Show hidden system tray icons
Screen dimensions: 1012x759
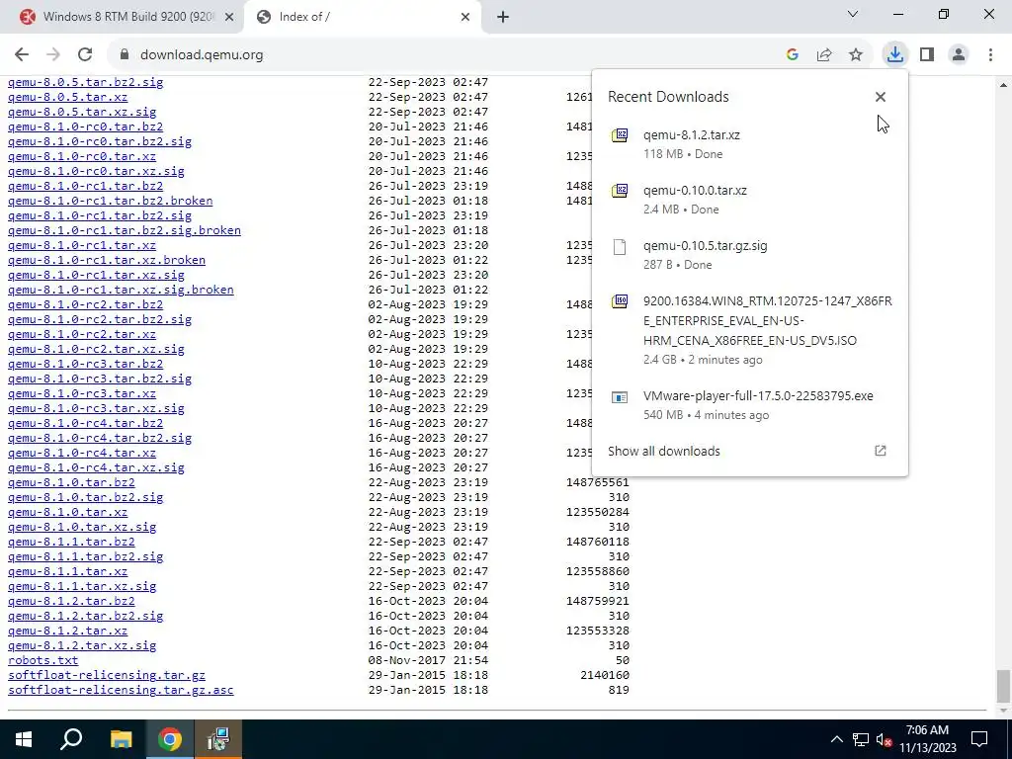[836, 739]
